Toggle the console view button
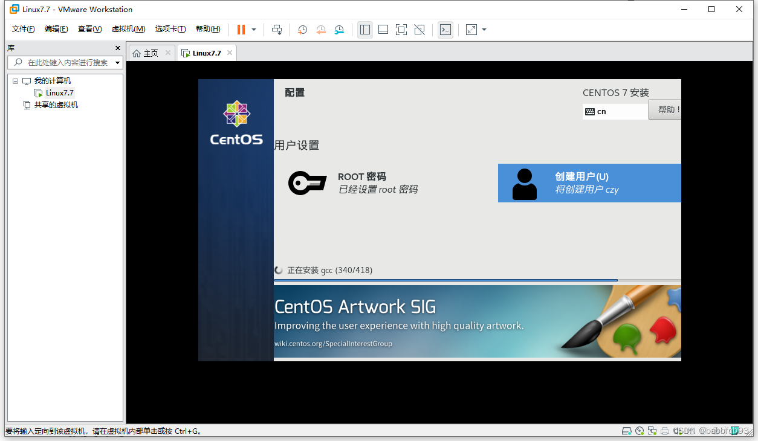758x441 pixels. (x=445, y=30)
